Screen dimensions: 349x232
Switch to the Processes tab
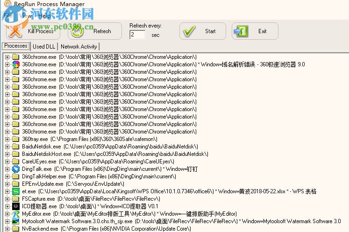click(x=16, y=46)
